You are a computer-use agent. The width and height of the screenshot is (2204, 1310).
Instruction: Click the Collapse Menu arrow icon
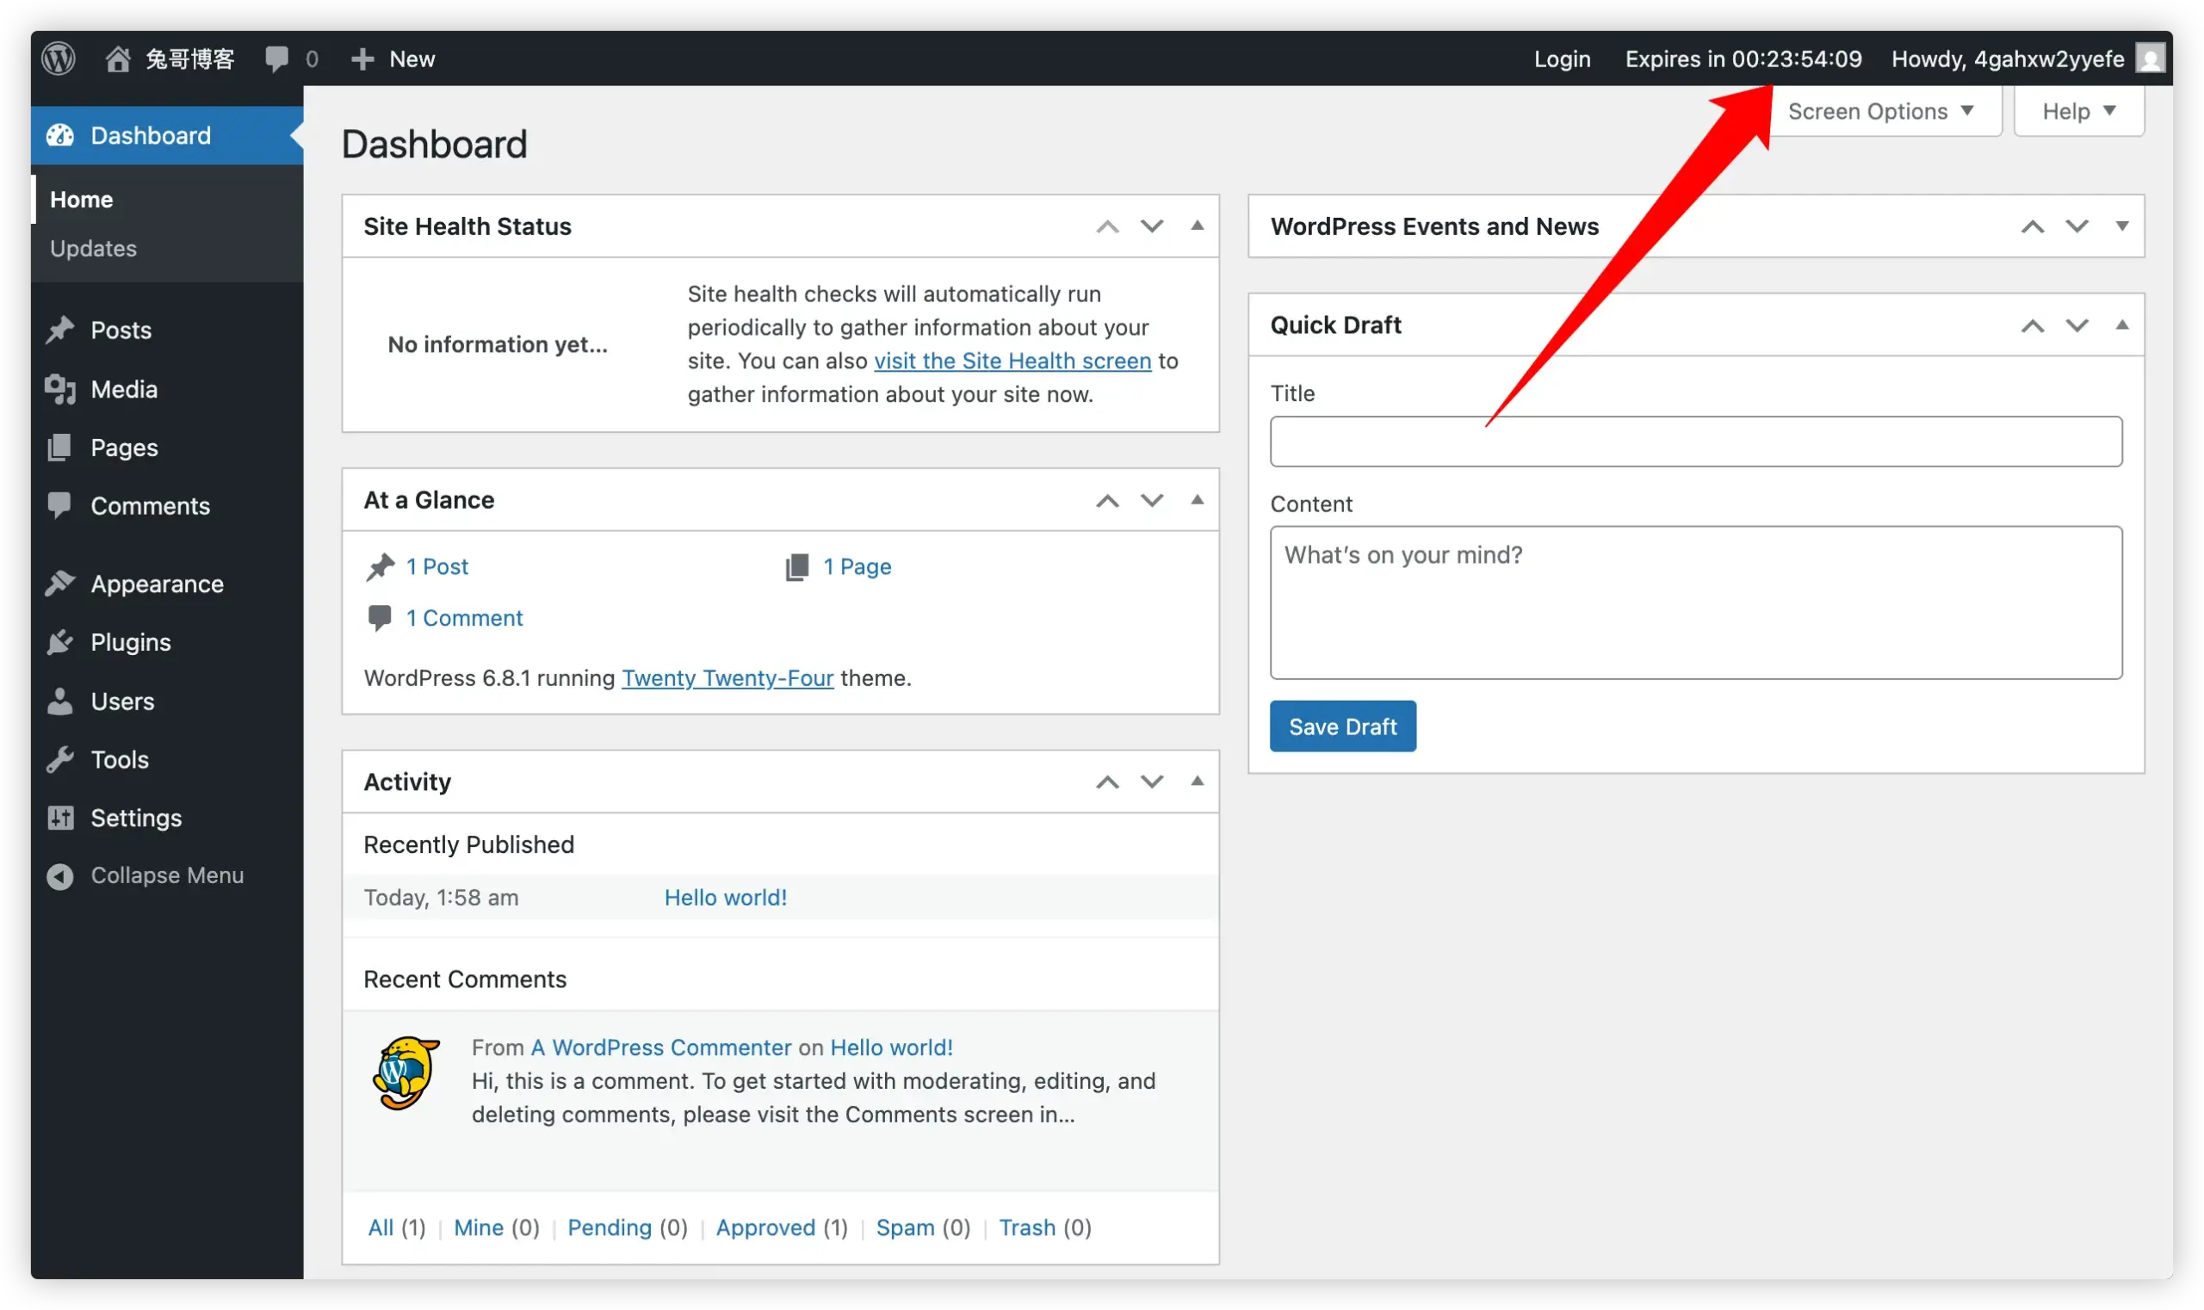click(x=60, y=875)
